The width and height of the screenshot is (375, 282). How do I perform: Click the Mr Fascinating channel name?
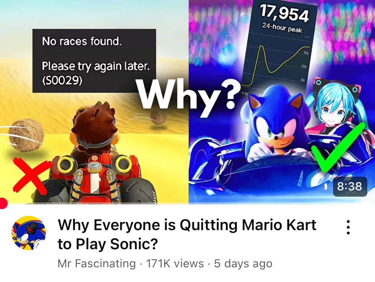[x=97, y=264]
